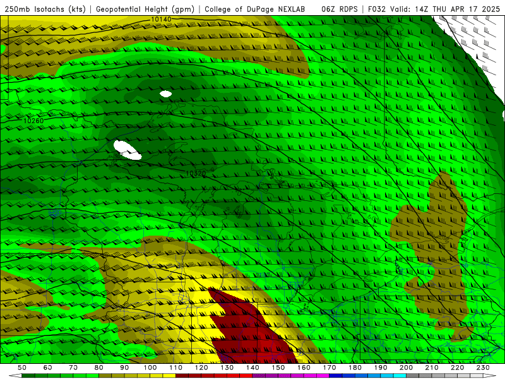Click the 220 value on the legend
The height and width of the screenshot is (379, 505).
coord(458,368)
